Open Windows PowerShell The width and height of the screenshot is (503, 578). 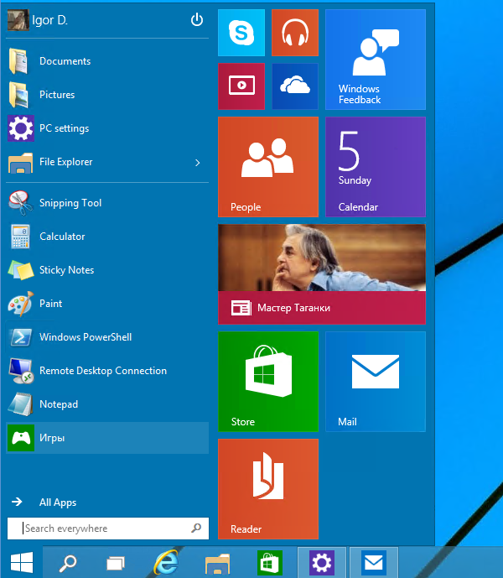107,337
